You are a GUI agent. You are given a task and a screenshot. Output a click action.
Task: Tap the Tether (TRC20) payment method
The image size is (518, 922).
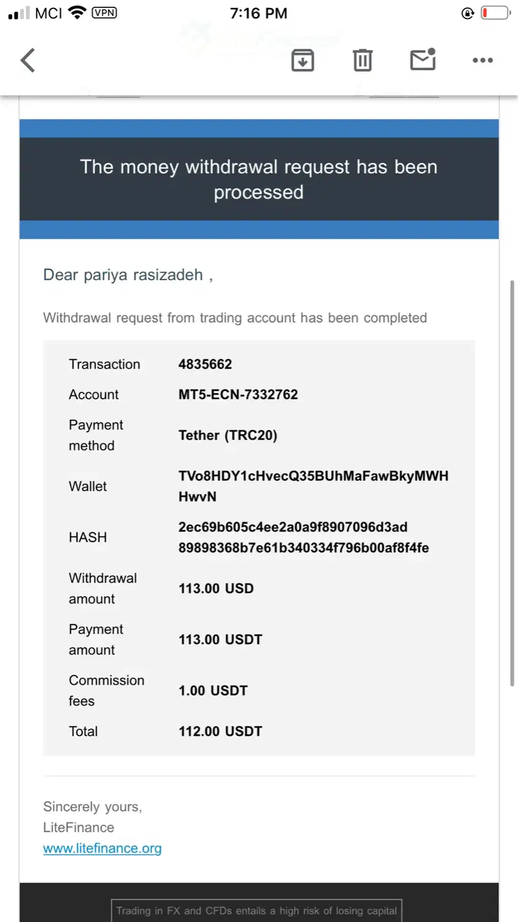pos(227,435)
